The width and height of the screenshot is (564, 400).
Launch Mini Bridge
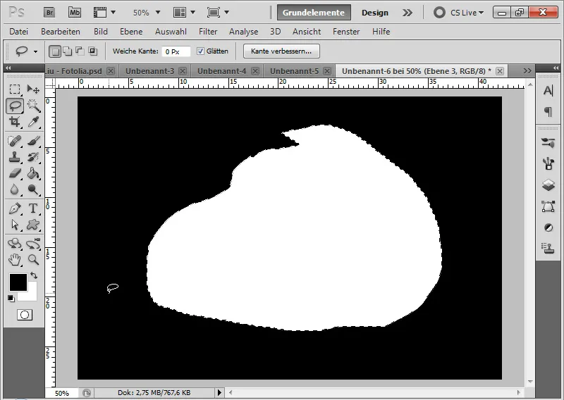75,13
